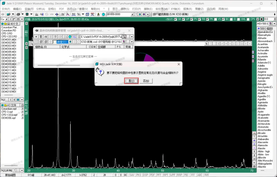This screenshot has height=177, width=277.
Task: Click the FIT button in status bar
Action: pos(193,175)
